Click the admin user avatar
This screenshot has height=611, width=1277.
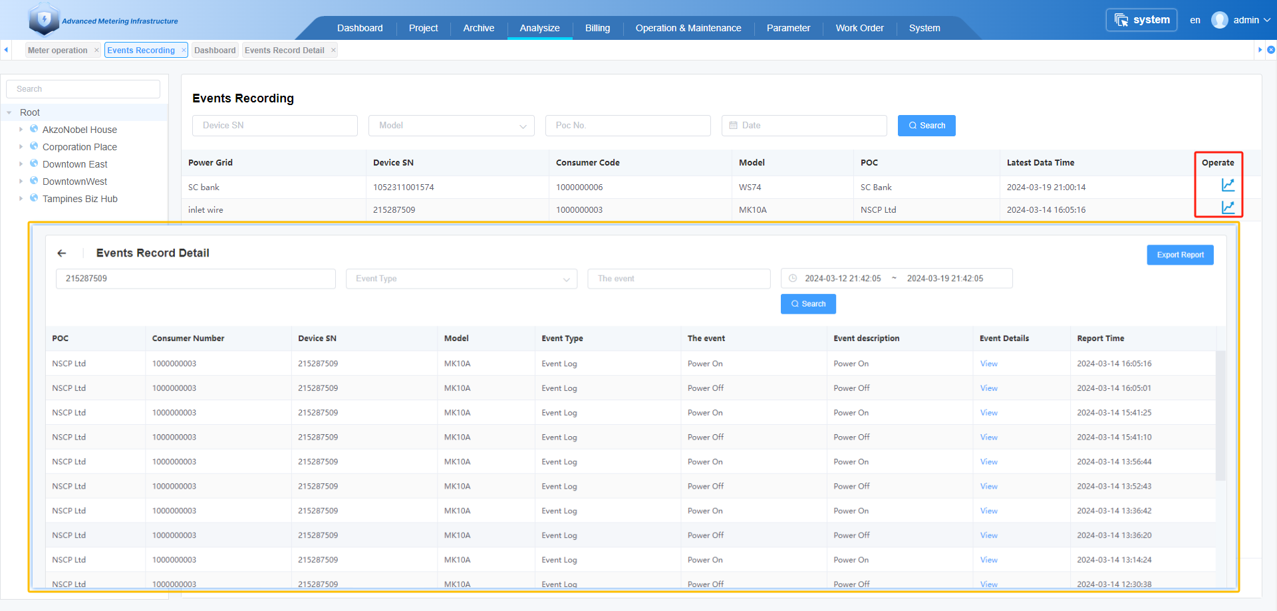click(x=1220, y=20)
